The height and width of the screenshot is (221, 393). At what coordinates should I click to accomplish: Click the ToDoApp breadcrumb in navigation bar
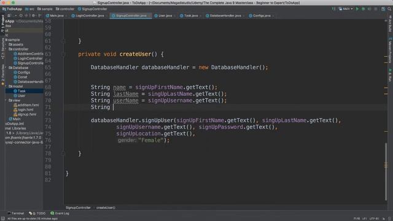point(12,9)
